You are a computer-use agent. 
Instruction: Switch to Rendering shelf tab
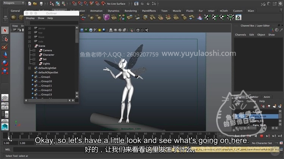(x=131, y=11)
